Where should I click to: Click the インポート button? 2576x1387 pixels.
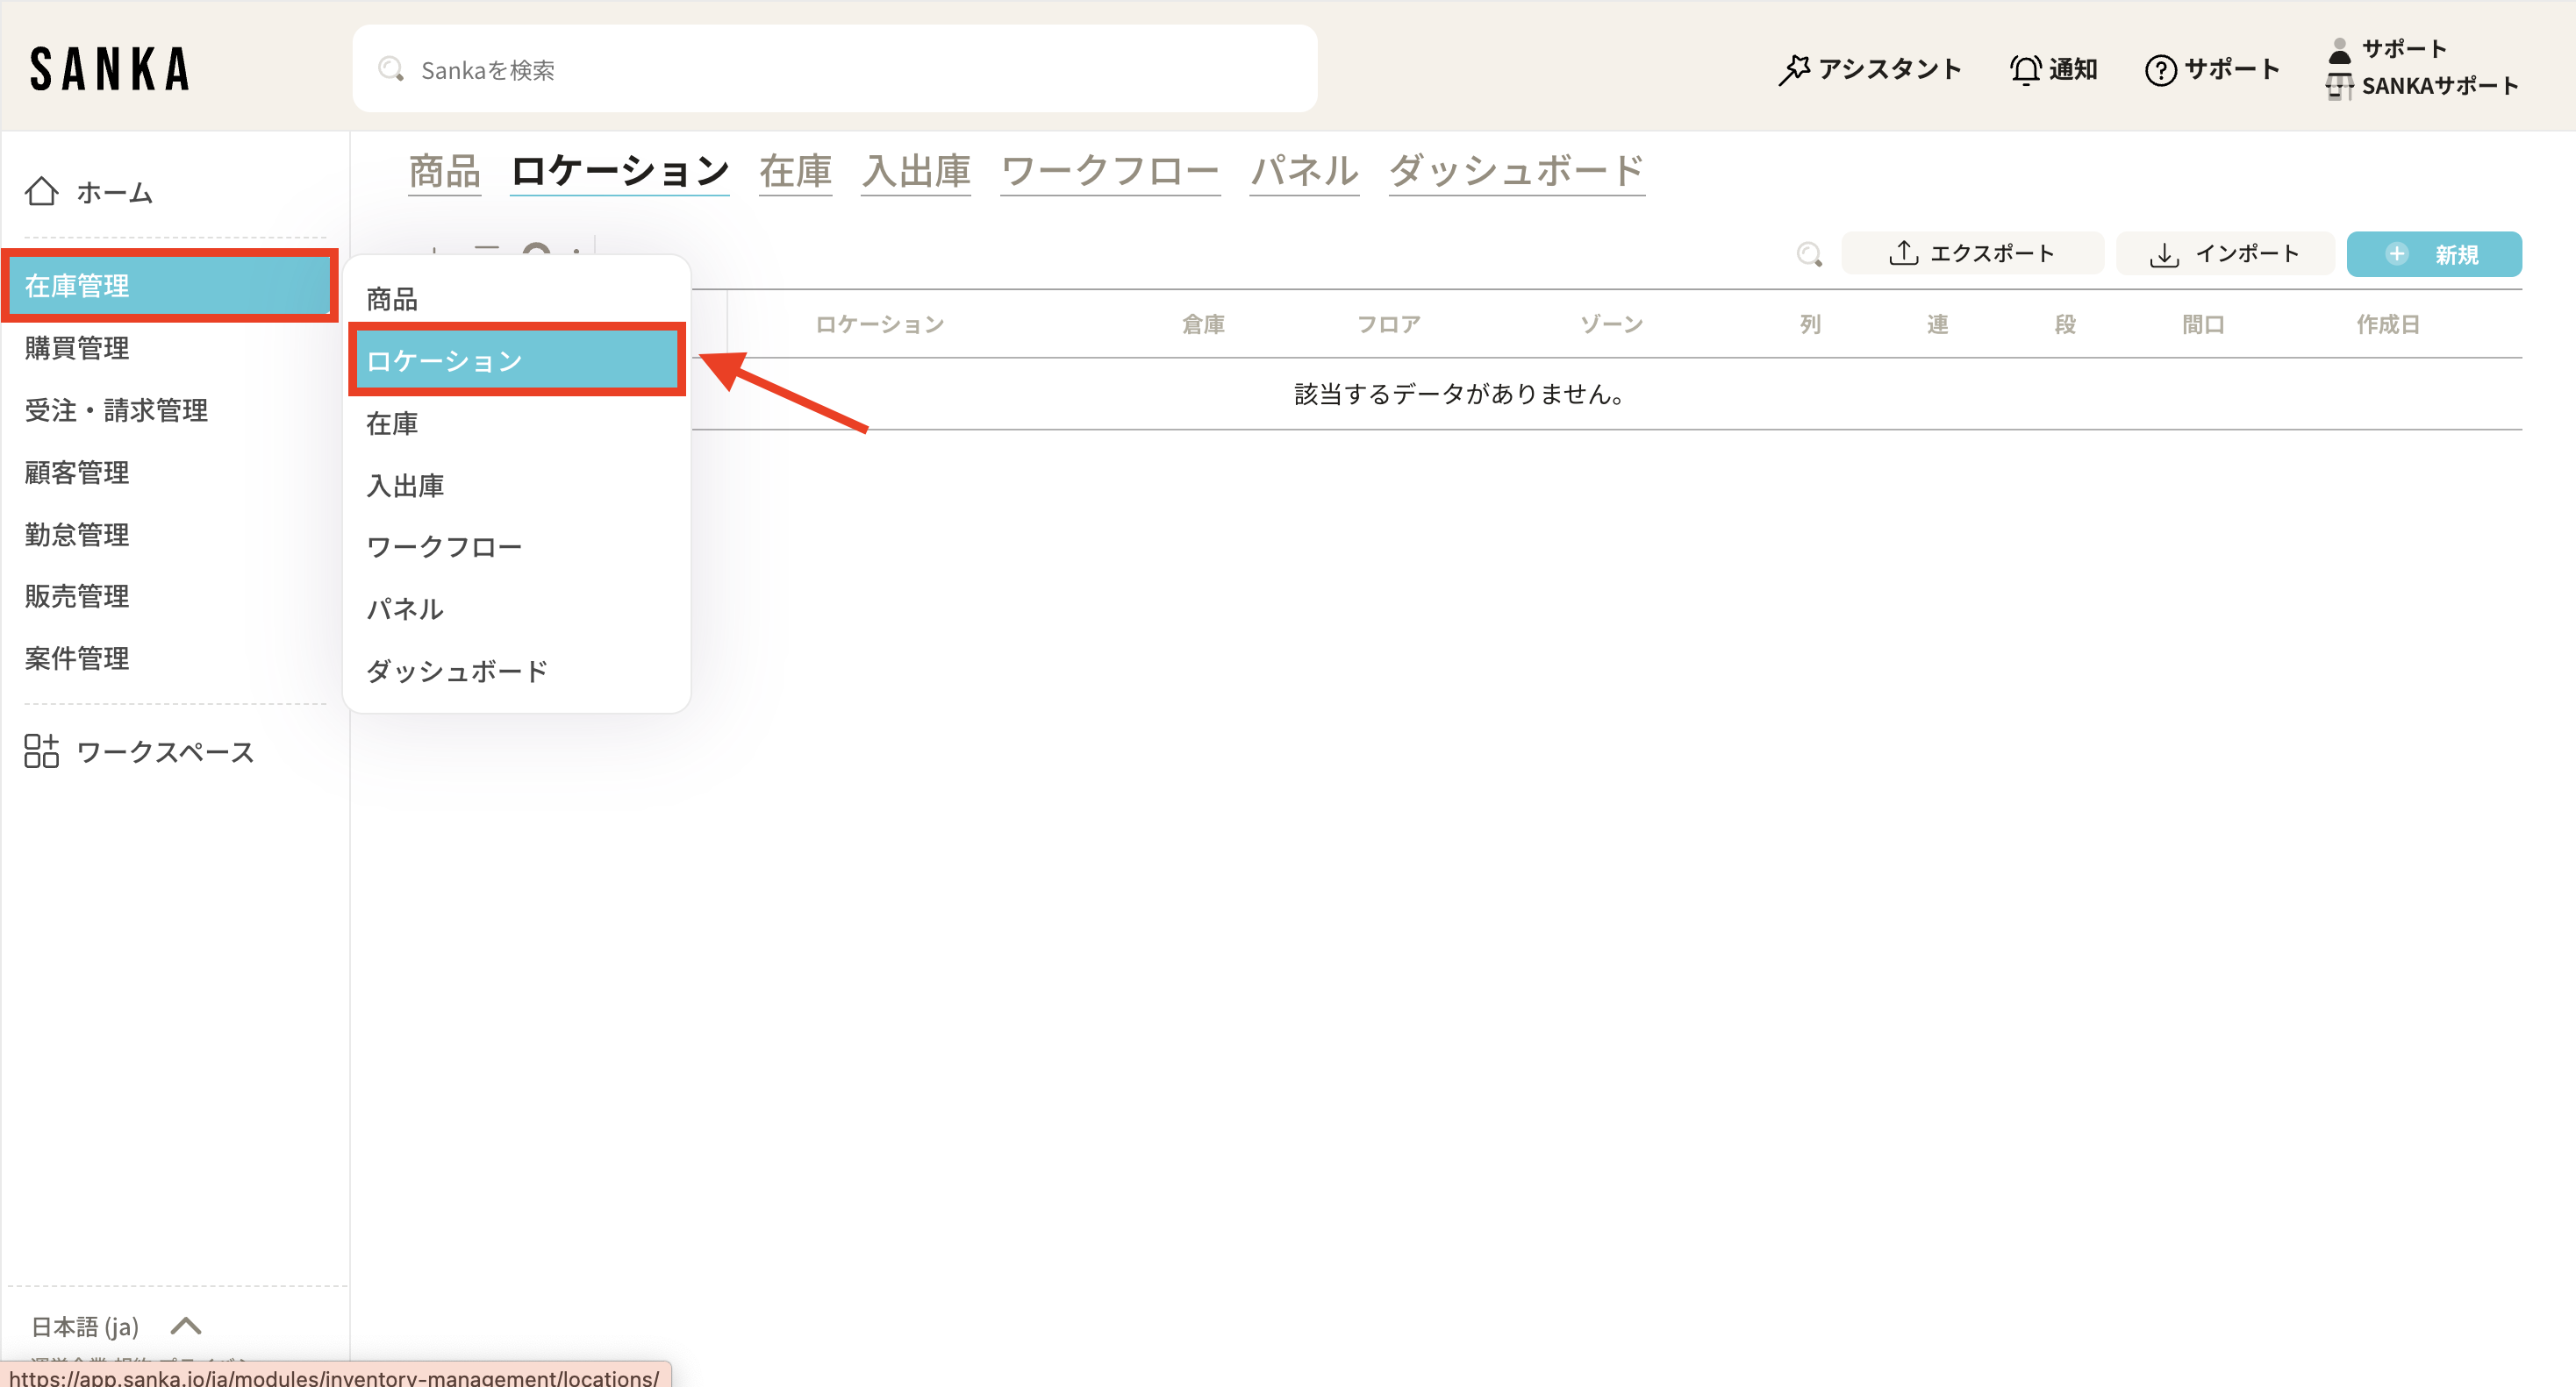[2224, 254]
